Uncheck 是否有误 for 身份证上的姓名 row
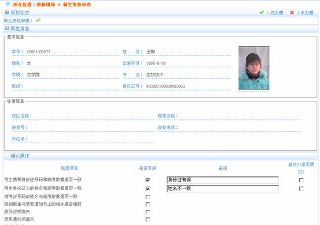Viewport: 320px width, 225px height. point(148,188)
